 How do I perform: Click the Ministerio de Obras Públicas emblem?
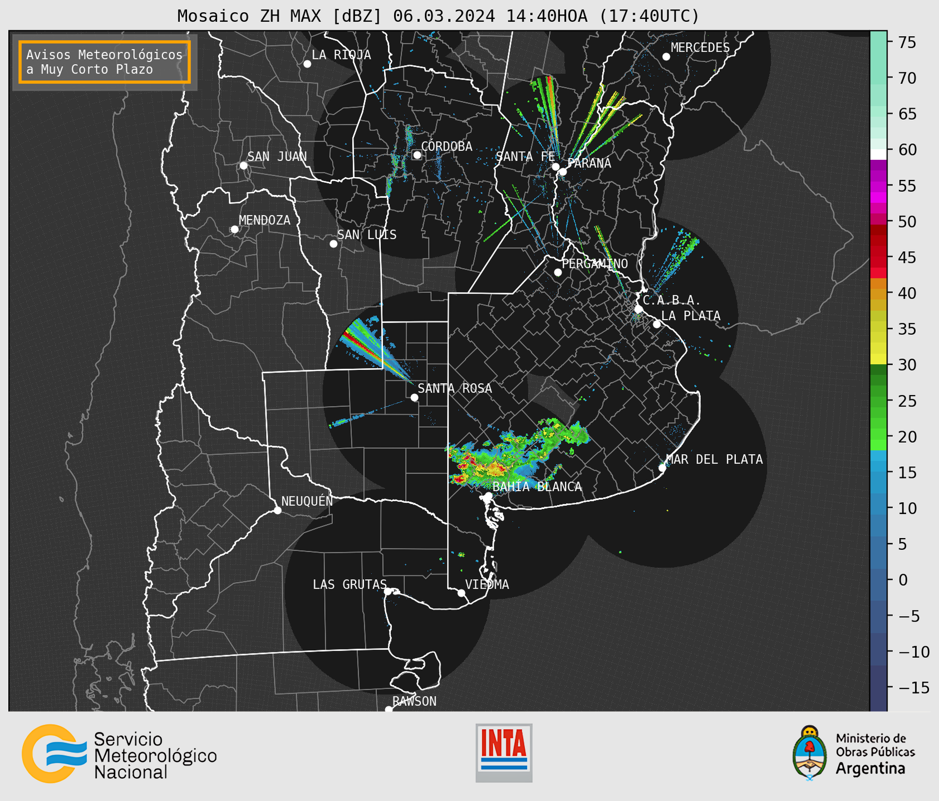click(809, 753)
